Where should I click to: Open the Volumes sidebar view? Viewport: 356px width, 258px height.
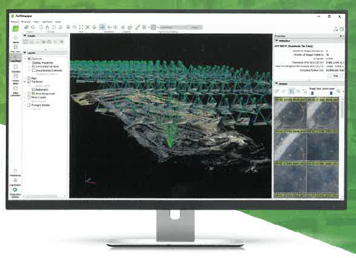click(16, 68)
